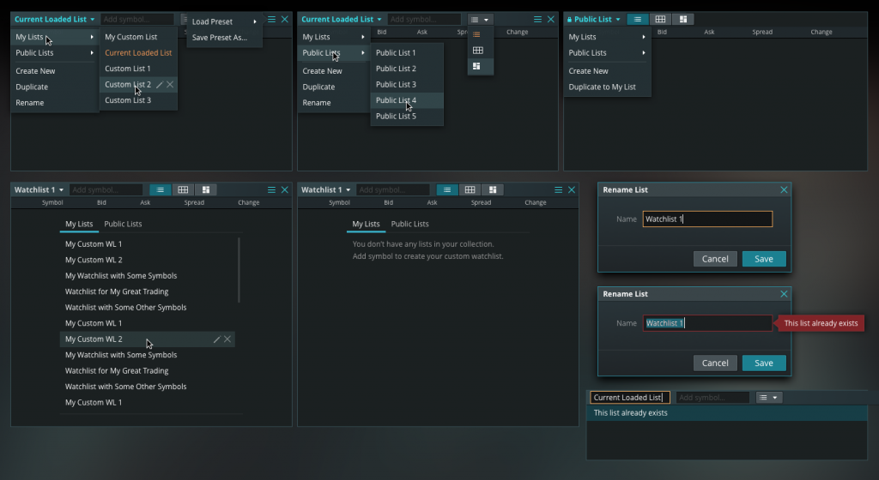Click scrollbar in the populated My Lists list

coord(239,270)
